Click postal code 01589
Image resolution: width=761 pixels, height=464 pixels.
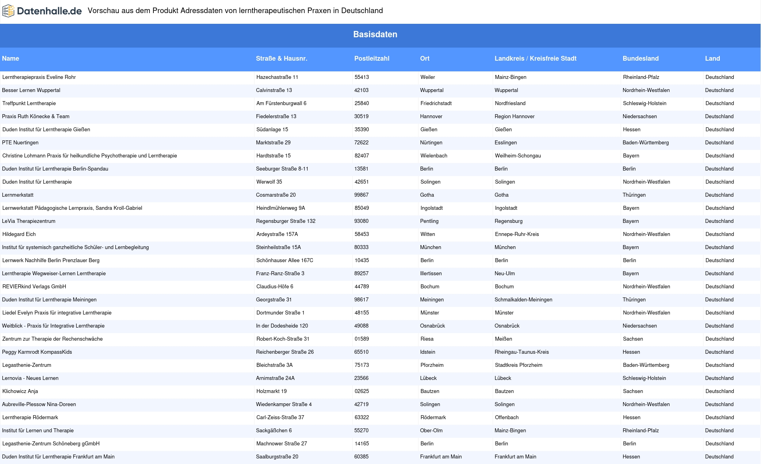(362, 339)
